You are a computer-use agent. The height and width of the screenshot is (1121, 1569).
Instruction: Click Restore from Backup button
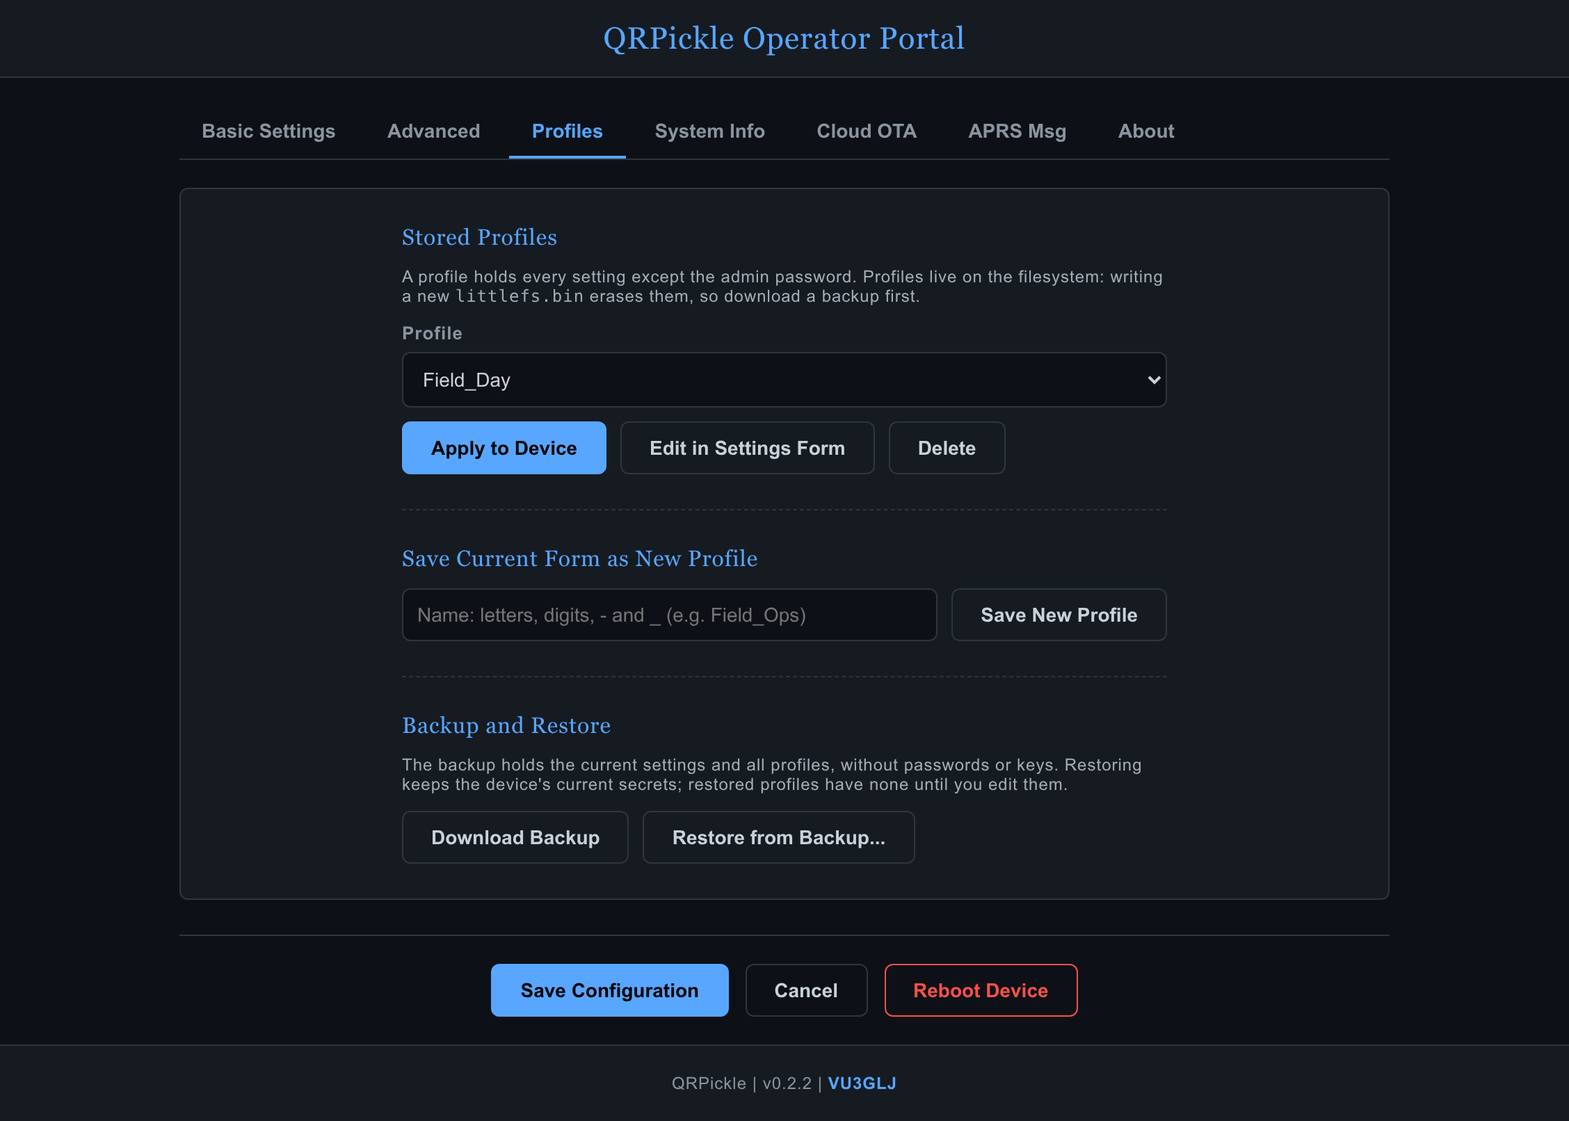[778, 837]
